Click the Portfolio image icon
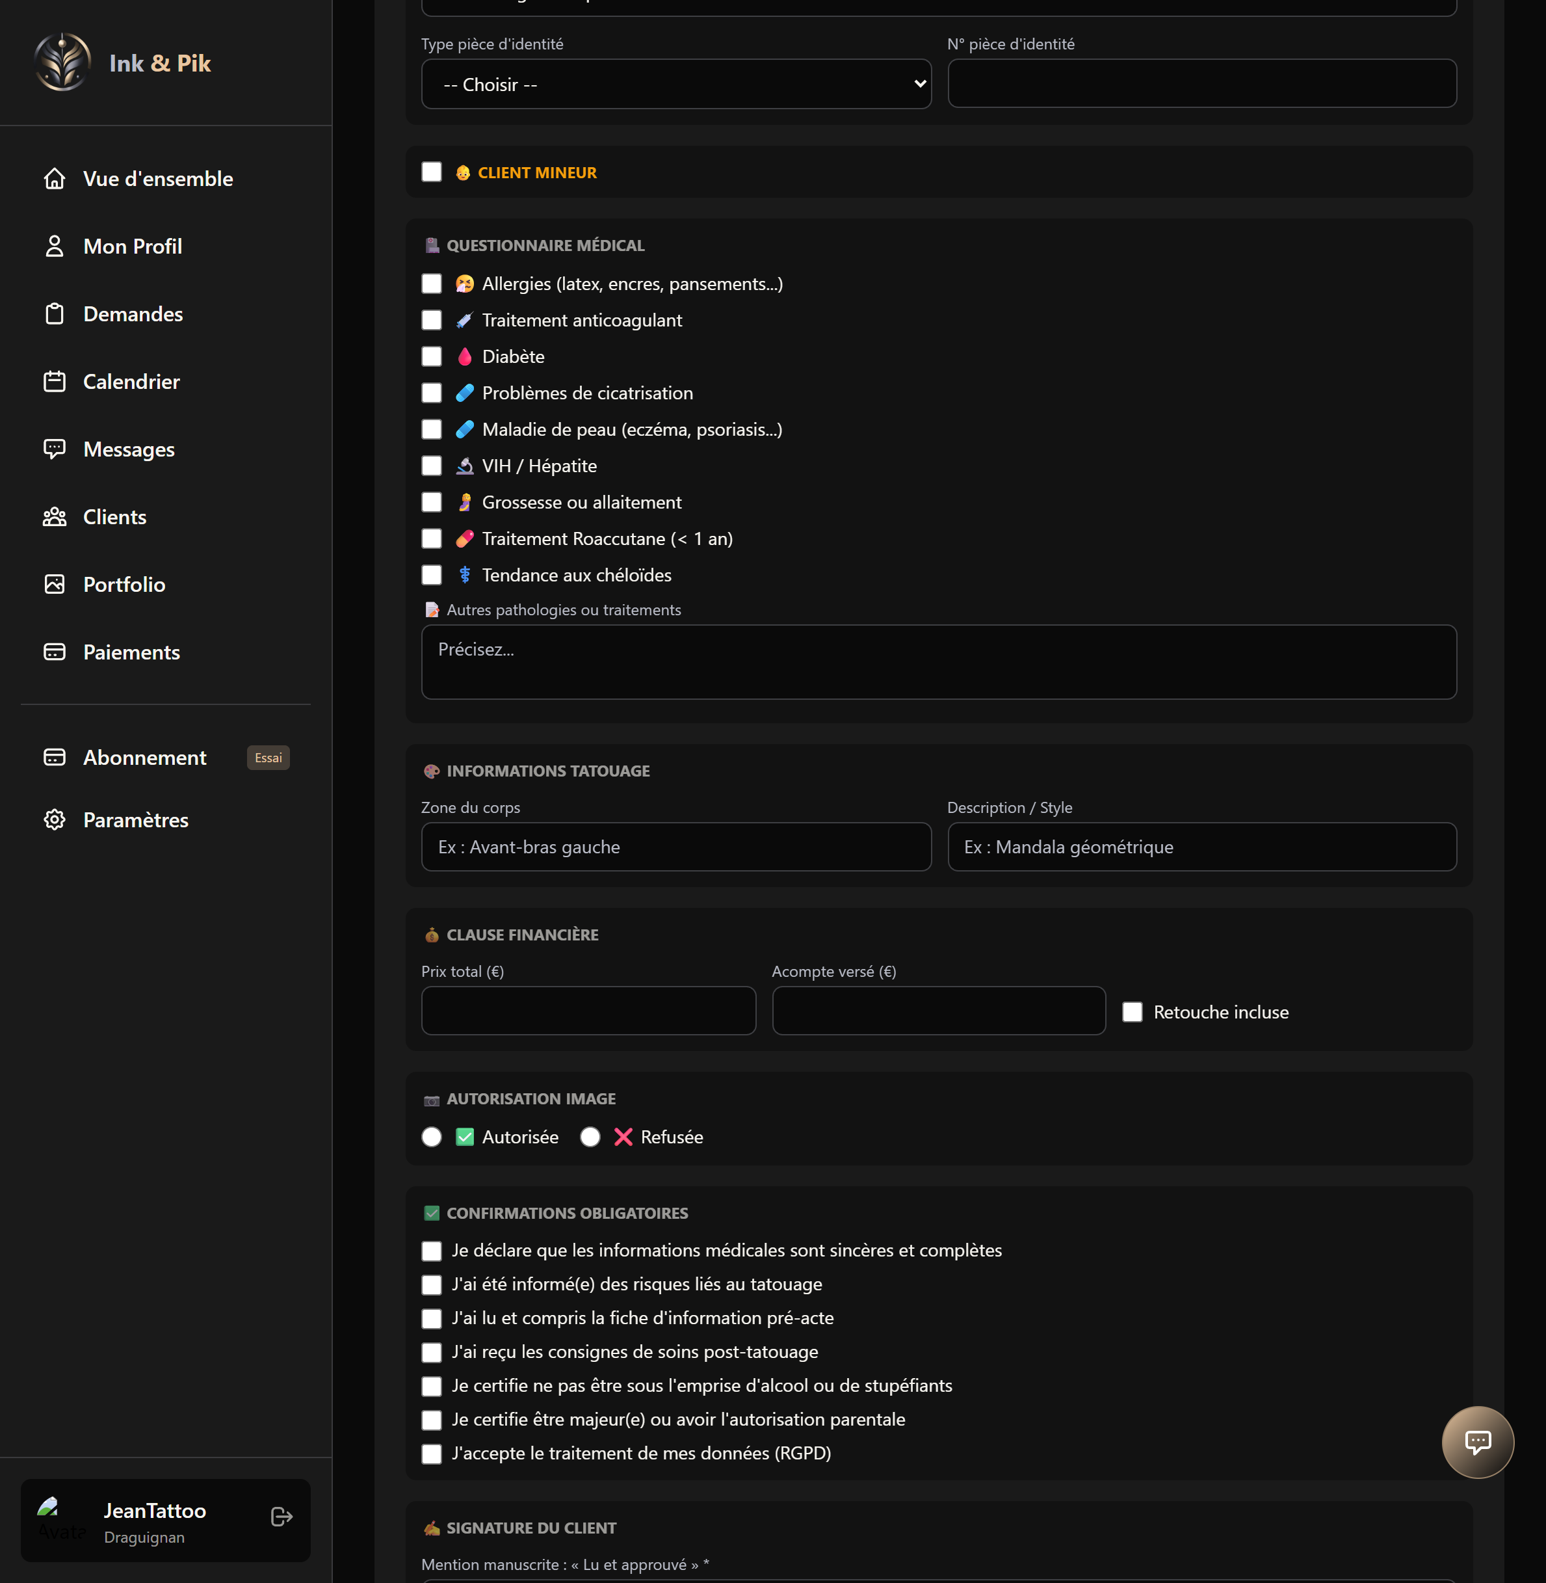This screenshot has width=1546, height=1583. point(55,584)
